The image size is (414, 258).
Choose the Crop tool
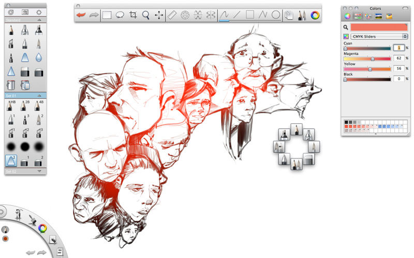click(133, 15)
